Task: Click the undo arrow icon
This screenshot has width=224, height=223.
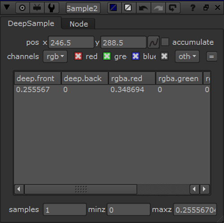Action: 143,8
